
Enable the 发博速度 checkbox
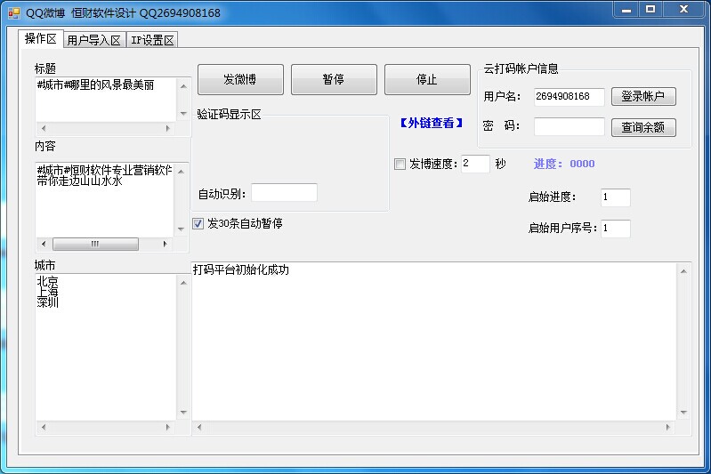[400, 164]
